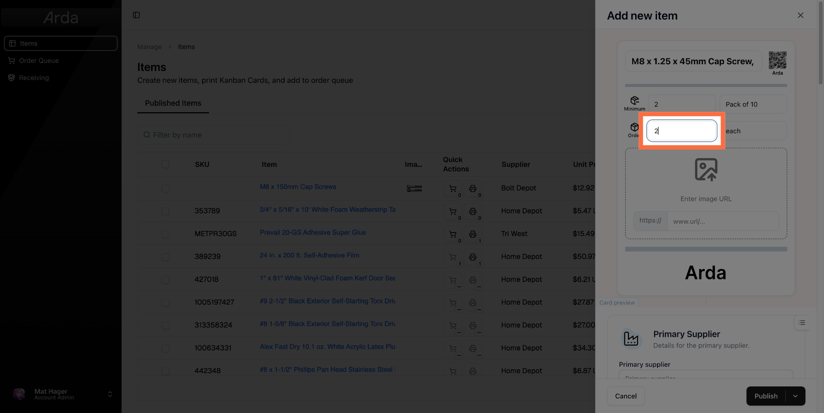
Task: Click cart icon for 24 in. Self-Adhesive Film
Action: pyautogui.click(x=452, y=257)
